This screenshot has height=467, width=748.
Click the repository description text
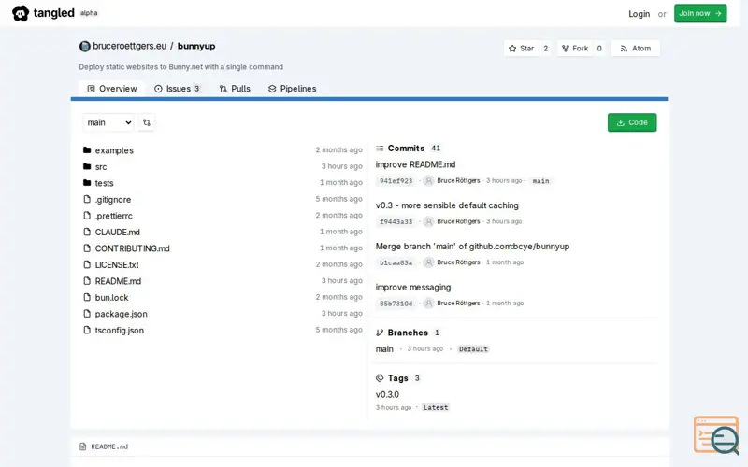pos(180,66)
